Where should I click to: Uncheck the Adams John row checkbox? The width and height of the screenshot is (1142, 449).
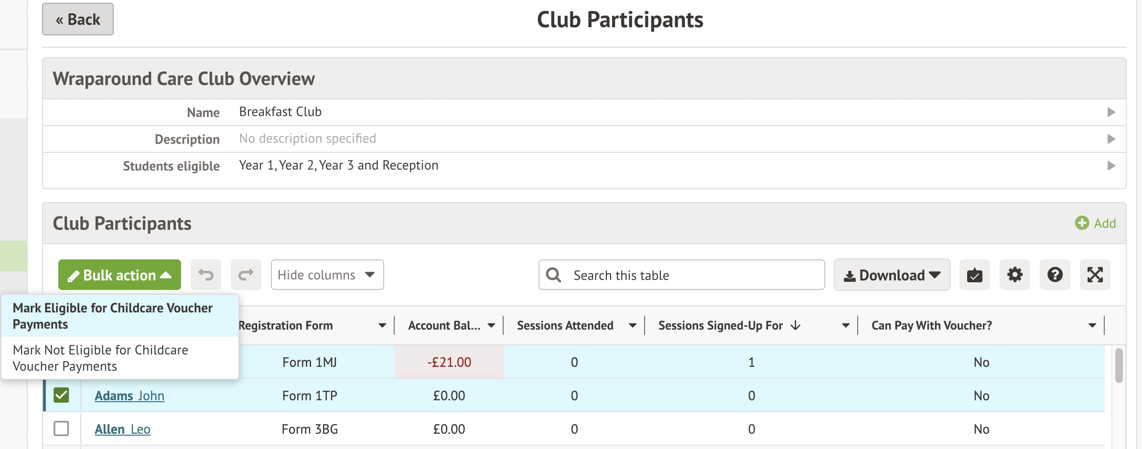pos(61,396)
